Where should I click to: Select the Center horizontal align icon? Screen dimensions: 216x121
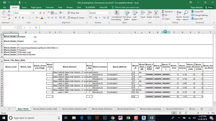tap(52, 18)
